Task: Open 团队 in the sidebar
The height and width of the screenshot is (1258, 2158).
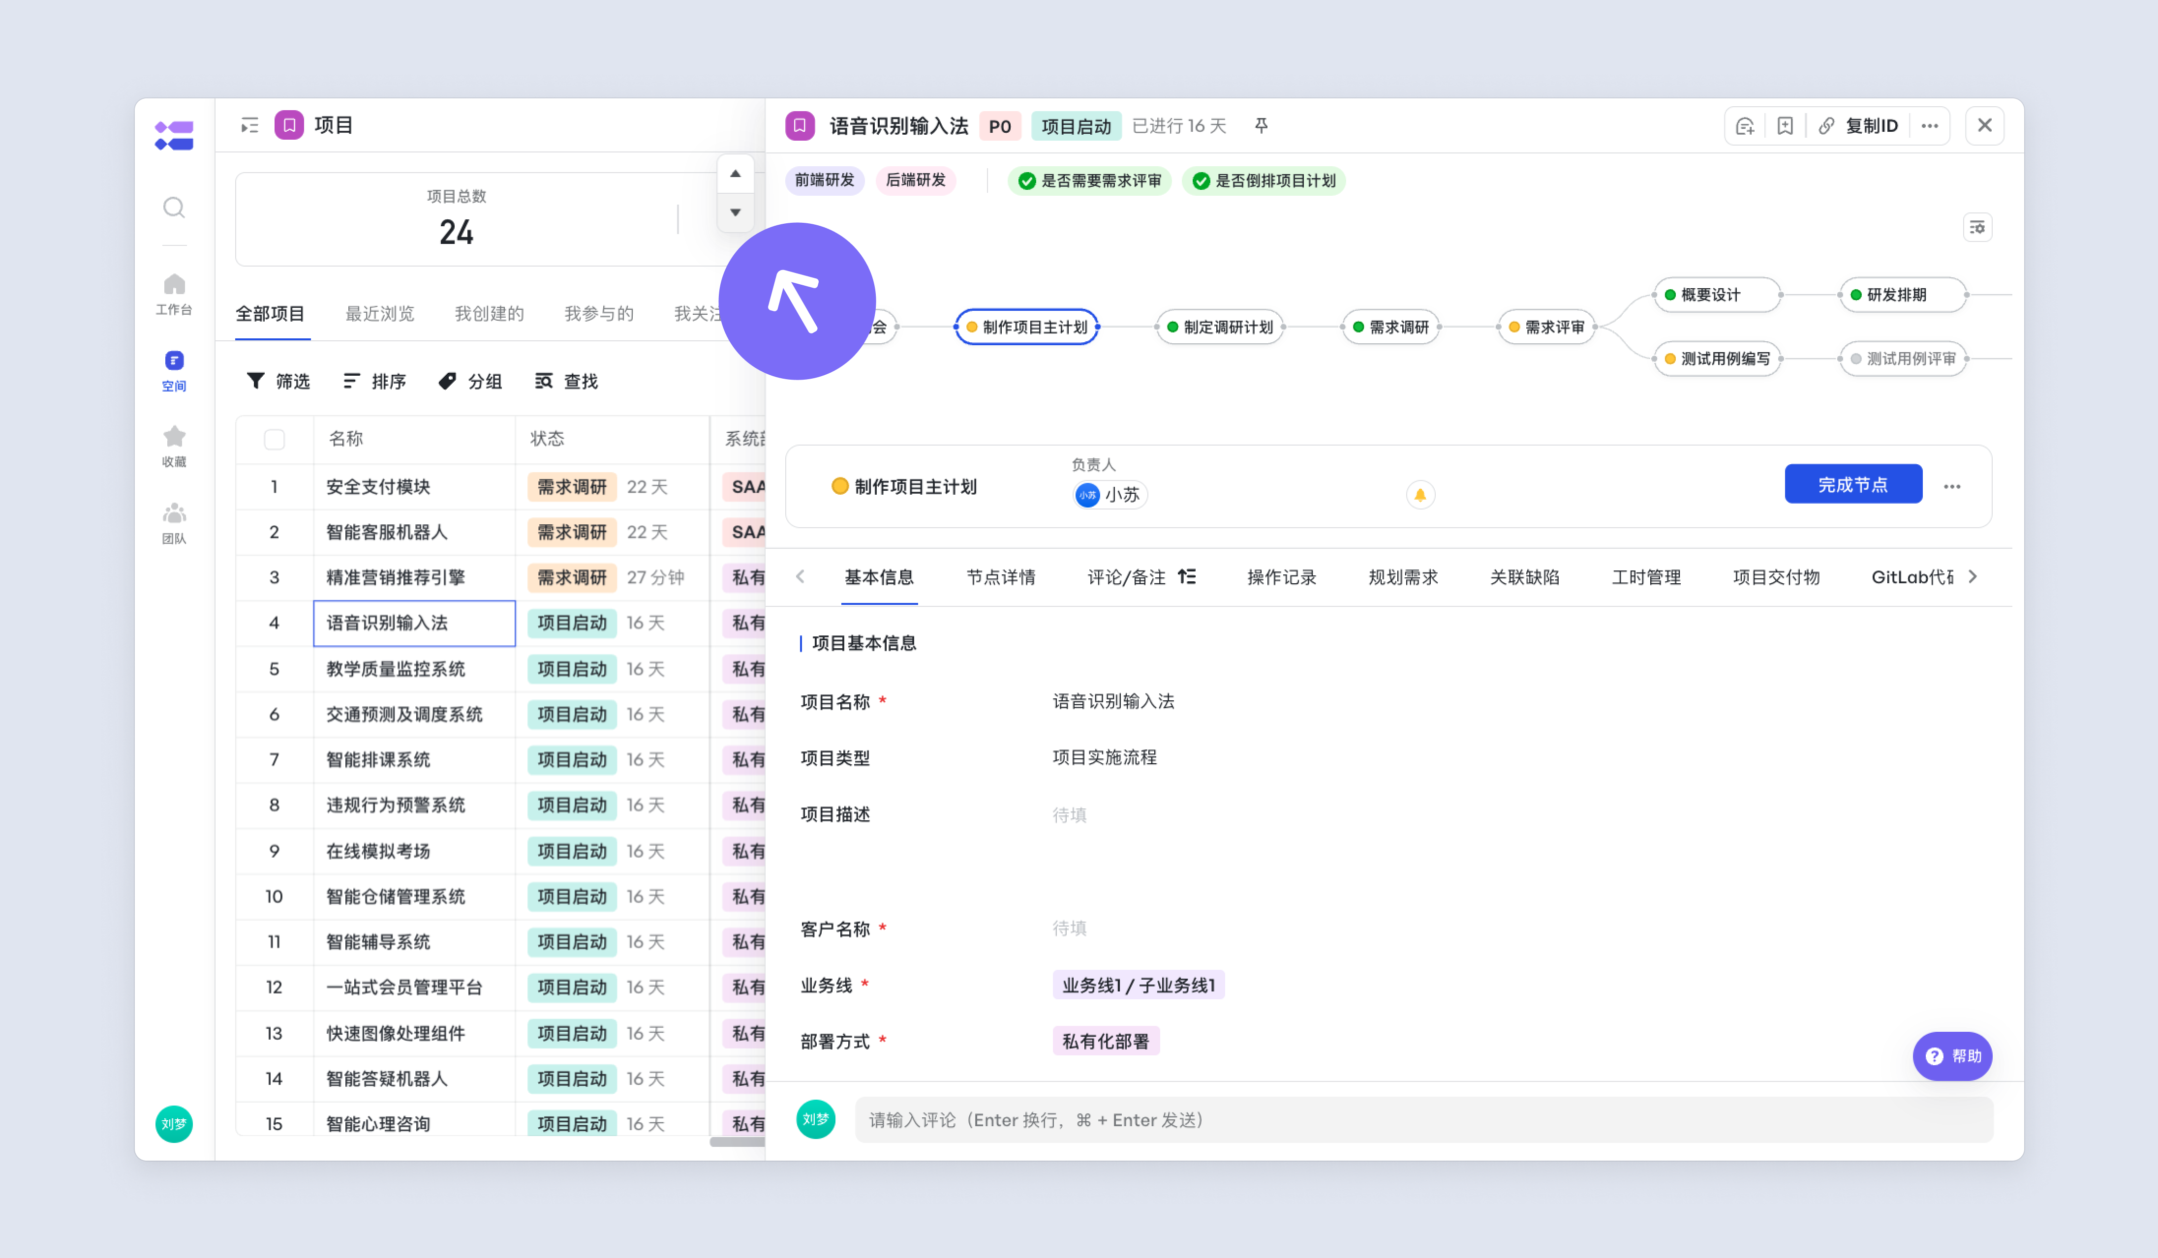Action: click(x=174, y=523)
